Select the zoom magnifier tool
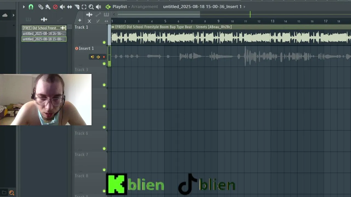This screenshot has height=197, width=351. point(91,7)
